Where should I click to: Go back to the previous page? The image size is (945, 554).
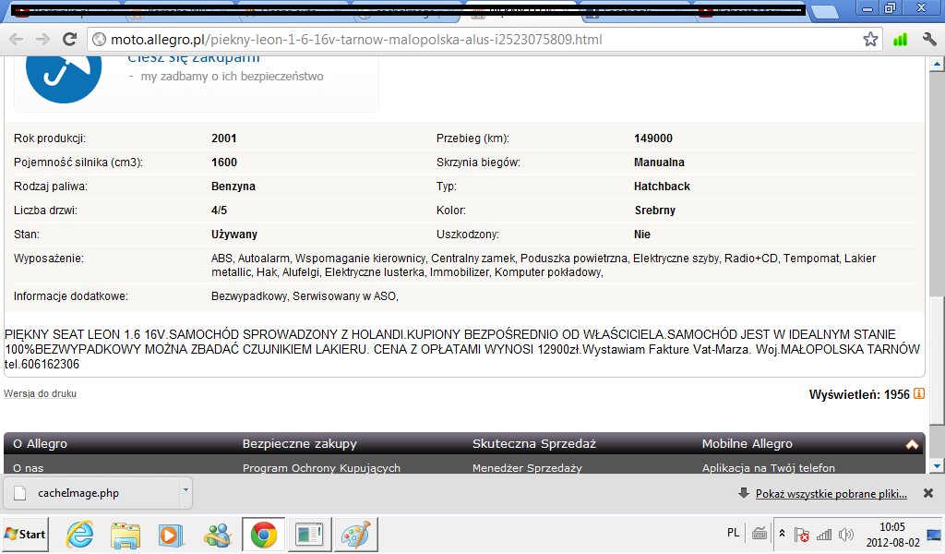click(x=17, y=40)
